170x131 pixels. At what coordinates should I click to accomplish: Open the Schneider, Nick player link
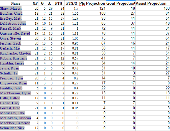coord(12,128)
